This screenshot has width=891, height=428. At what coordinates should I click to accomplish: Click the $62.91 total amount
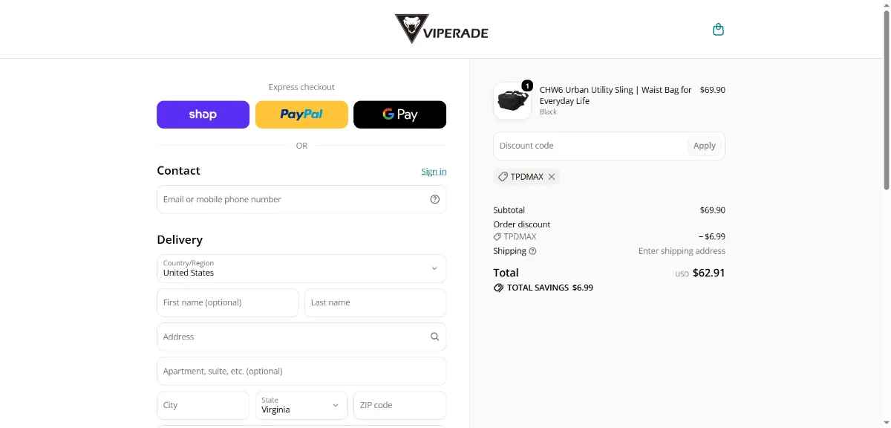(x=708, y=273)
